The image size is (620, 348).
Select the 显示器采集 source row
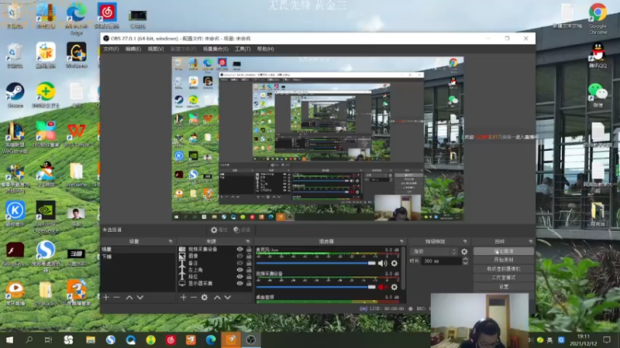pos(215,283)
